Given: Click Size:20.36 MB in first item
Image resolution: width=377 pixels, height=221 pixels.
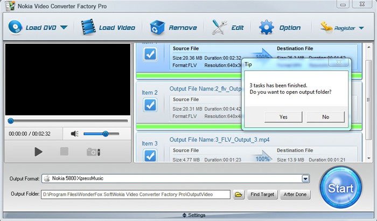Looking at the screenshot, I should point(187,58).
